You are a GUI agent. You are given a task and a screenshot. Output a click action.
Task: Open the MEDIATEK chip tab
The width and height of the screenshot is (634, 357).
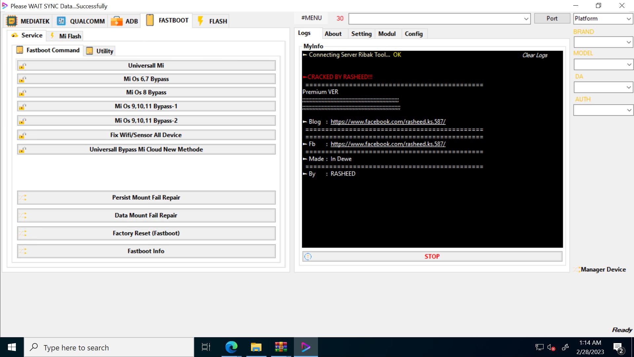coord(28,21)
